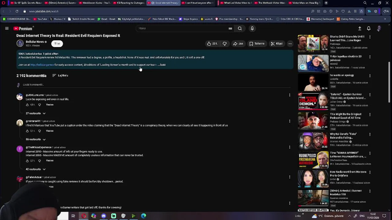Image resolution: width=392 pixels, height=220 pixels.
Task: Like the video (22 t.)
Action: click(212, 44)
